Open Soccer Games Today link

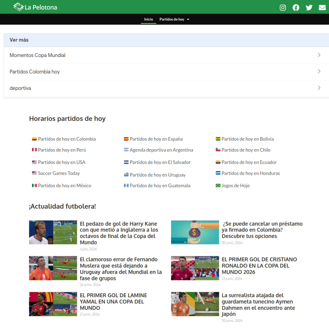(x=59, y=173)
